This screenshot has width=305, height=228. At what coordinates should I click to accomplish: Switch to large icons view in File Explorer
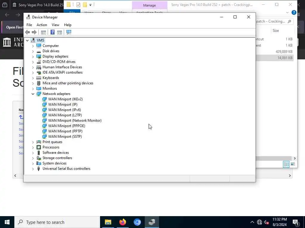pyautogui.click(x=293, y=164)
